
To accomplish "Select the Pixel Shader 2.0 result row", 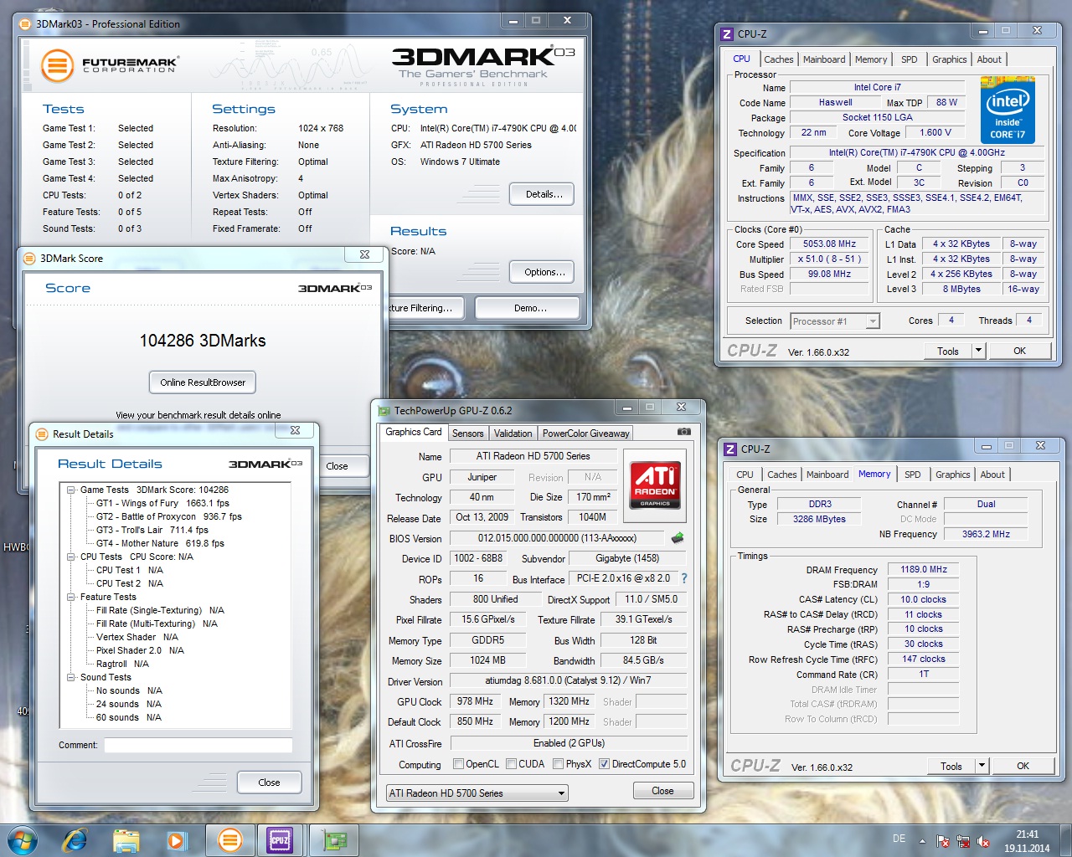I will (140, 650).
